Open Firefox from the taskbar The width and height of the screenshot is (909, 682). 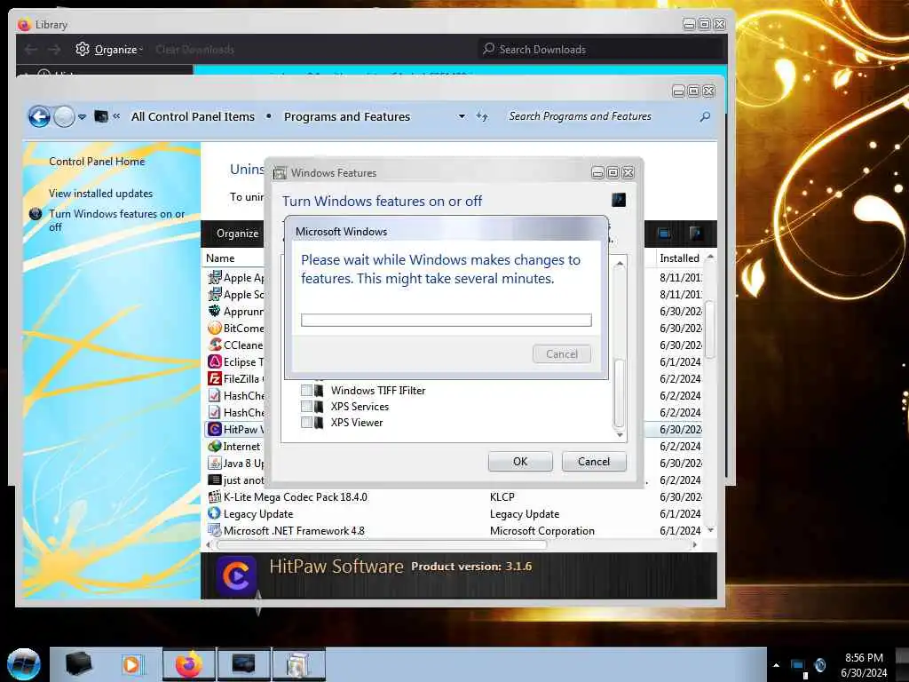[x=189, y=664]
